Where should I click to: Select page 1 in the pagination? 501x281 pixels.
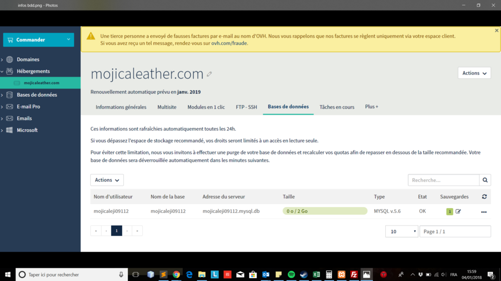click(x=117, y=230)
